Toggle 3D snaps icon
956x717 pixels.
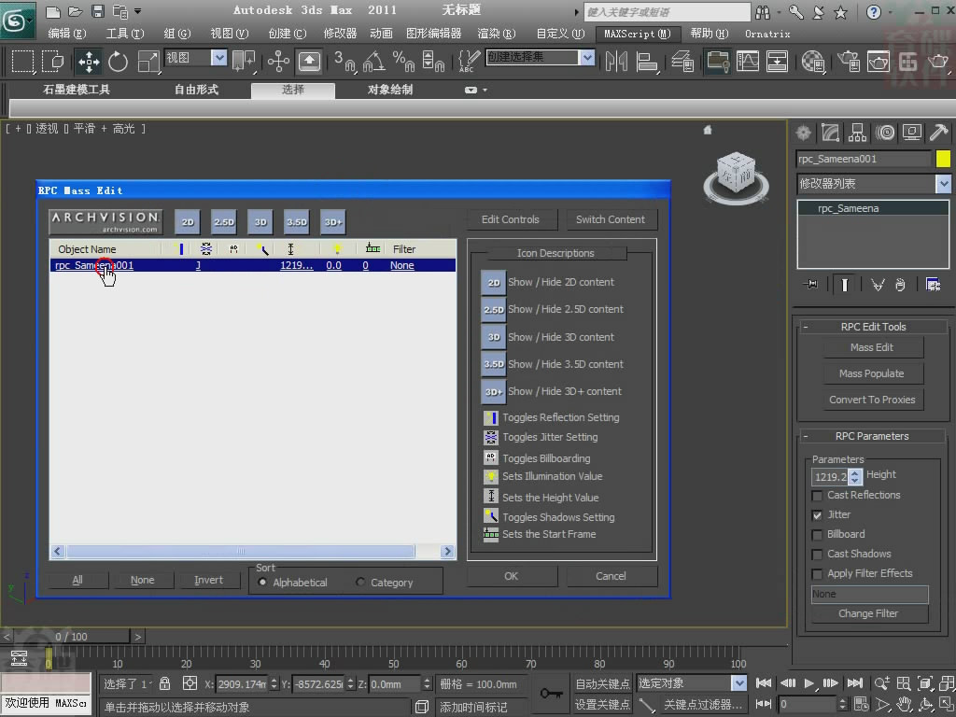[344, 62]
